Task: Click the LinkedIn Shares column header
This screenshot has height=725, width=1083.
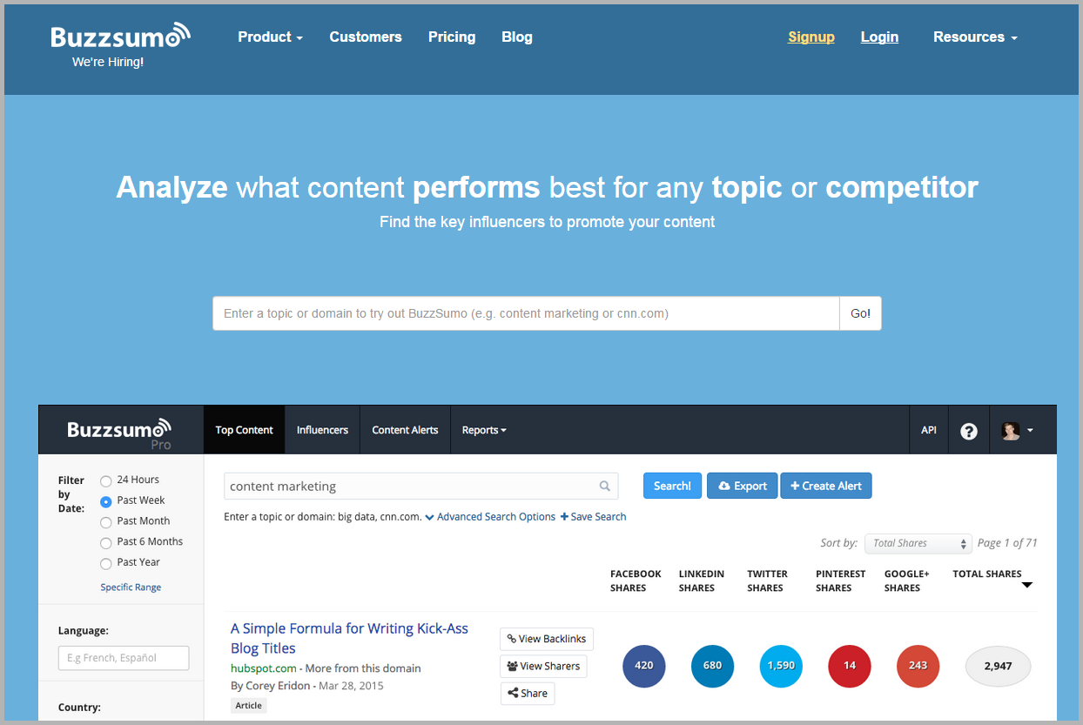Action: tap(702, 581)
